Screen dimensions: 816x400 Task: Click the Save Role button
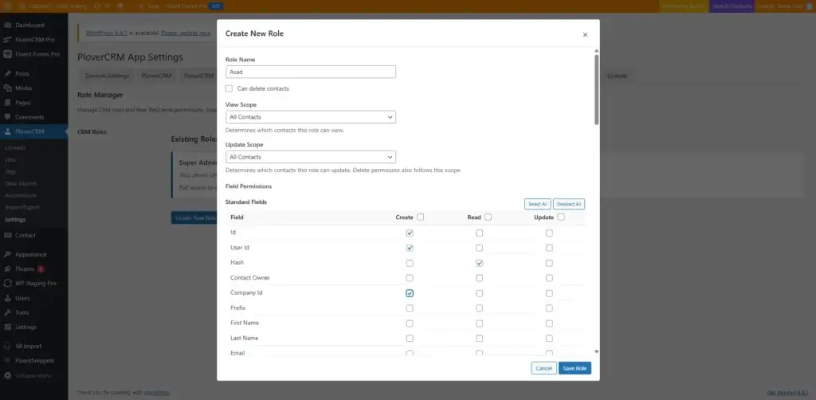point(575,368)
